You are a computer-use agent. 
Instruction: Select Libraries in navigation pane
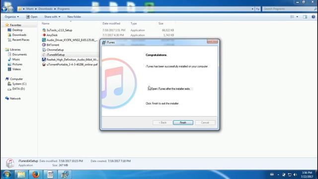coord(15,50)
